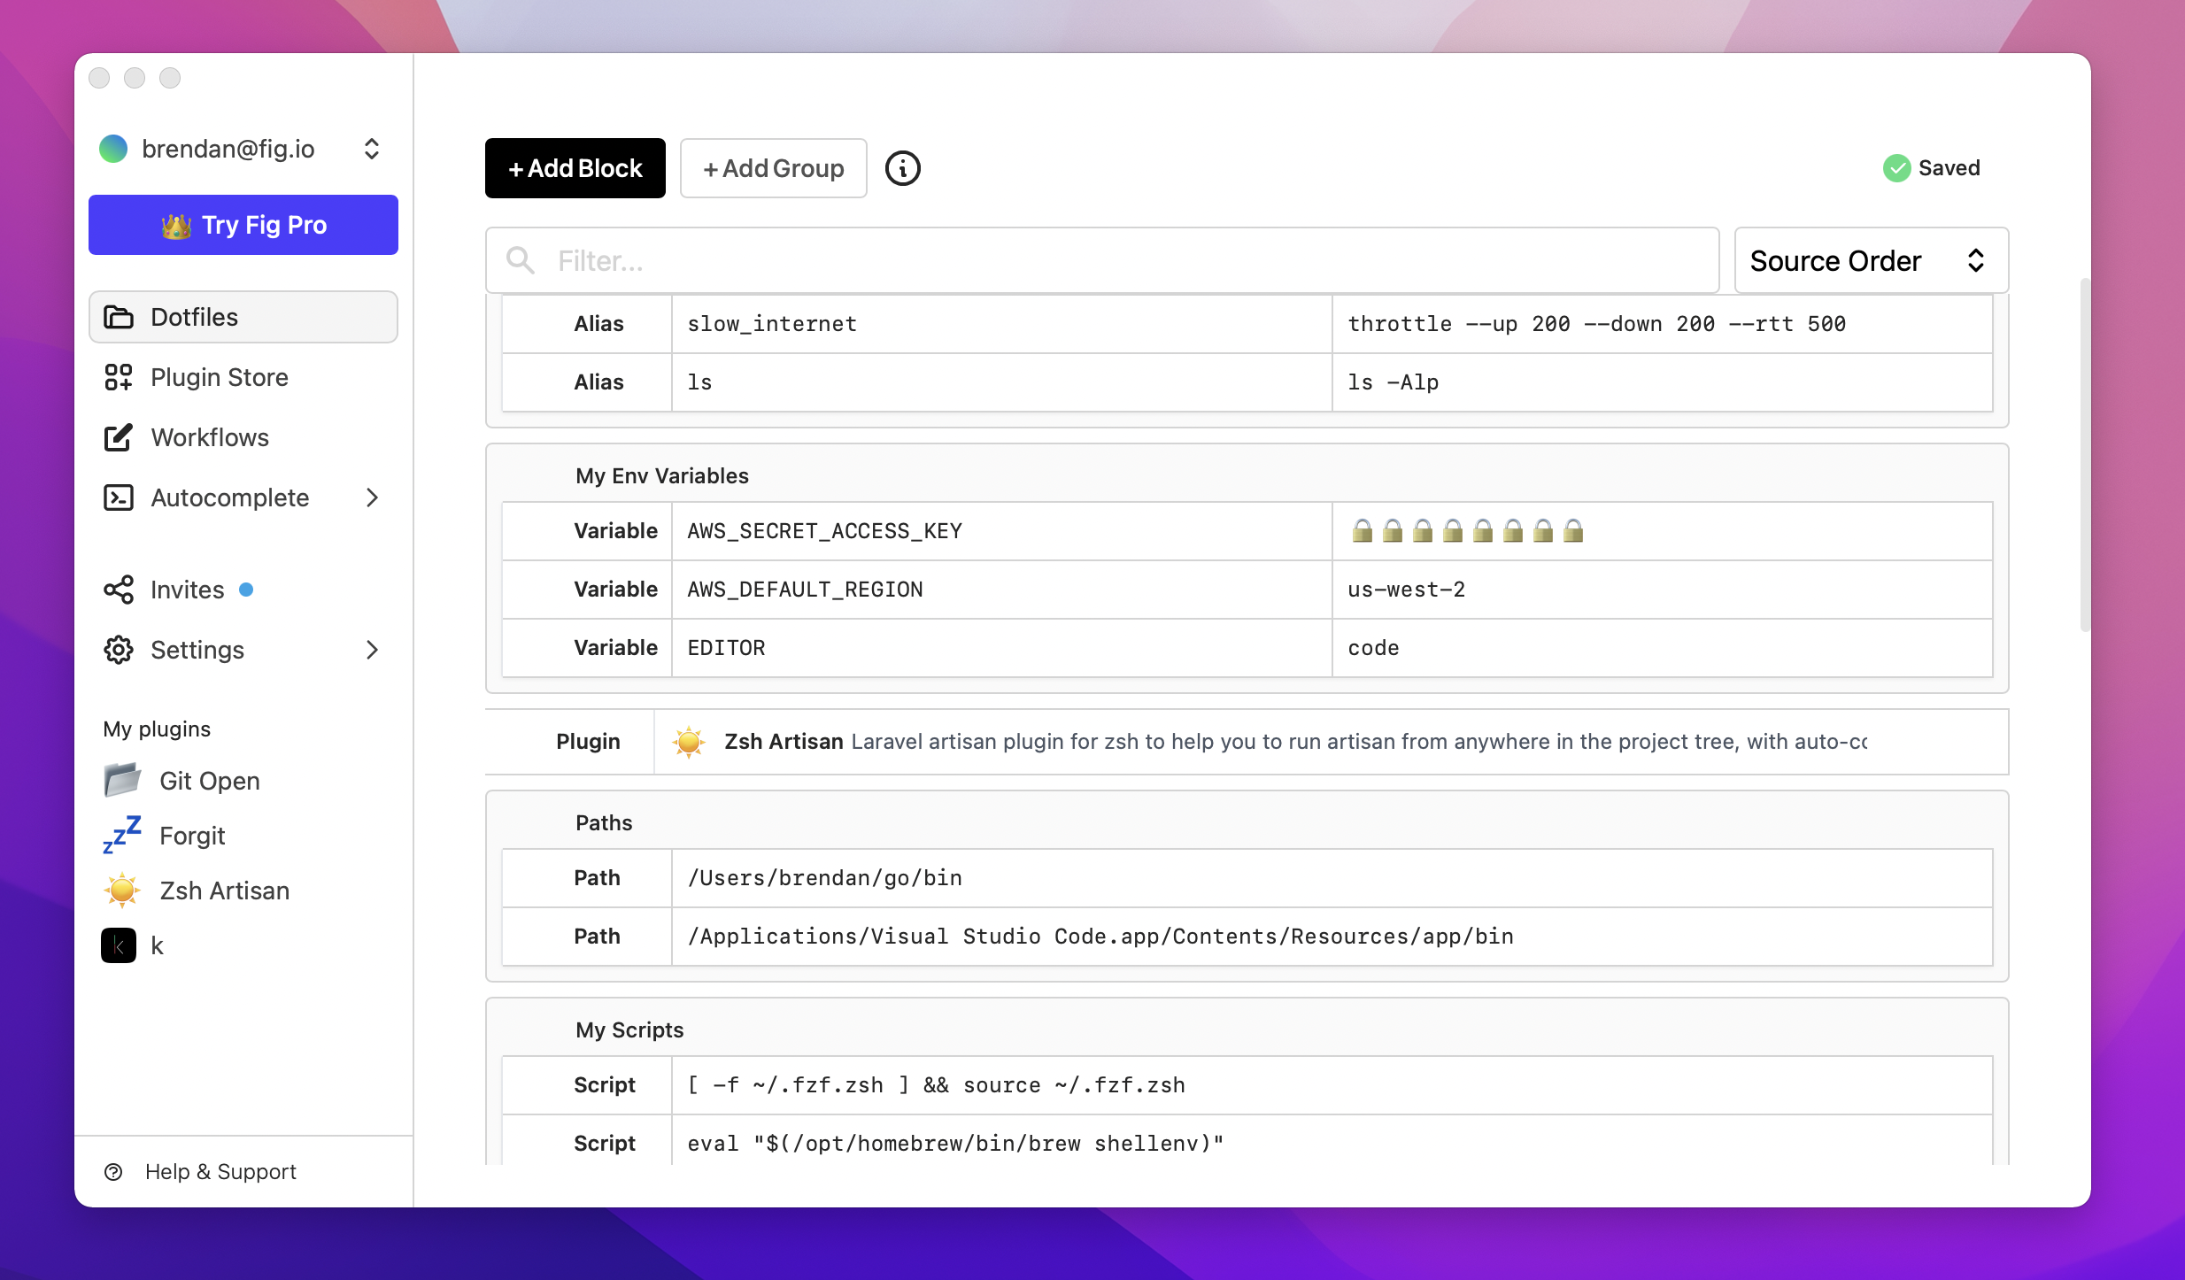Viewport: 2185px width, 1280px height.
Task: Select the code value cell
Action: [x=1662, y=648]
